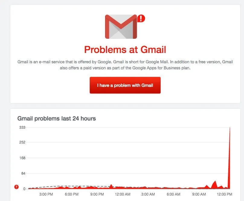Click the 12:00 AM time axis label
Viewport: 244px width, 201px height.
(x=123, y=194)
